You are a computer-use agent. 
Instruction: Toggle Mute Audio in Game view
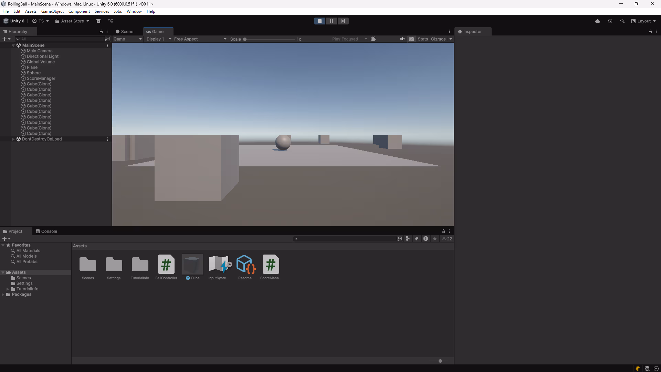[402, 39]
